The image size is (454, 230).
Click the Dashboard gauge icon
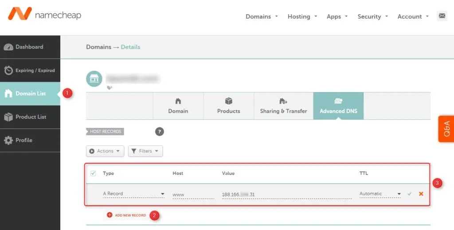tap(8, 47)
